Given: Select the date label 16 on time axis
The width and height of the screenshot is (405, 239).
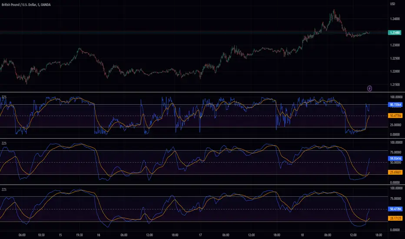Looking at the screenshot, I should coord(98,235).
